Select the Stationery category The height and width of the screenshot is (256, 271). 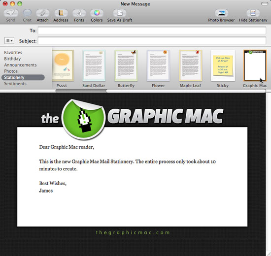tap(23, 77)
